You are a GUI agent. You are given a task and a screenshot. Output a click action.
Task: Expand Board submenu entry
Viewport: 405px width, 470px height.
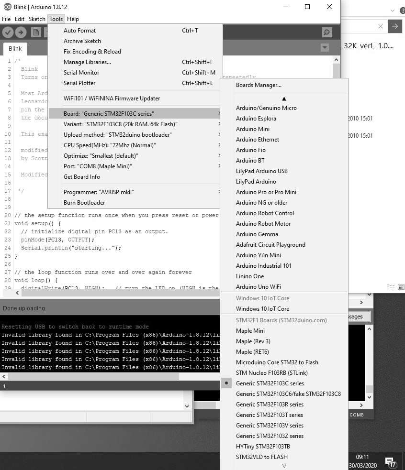point(134,114)
